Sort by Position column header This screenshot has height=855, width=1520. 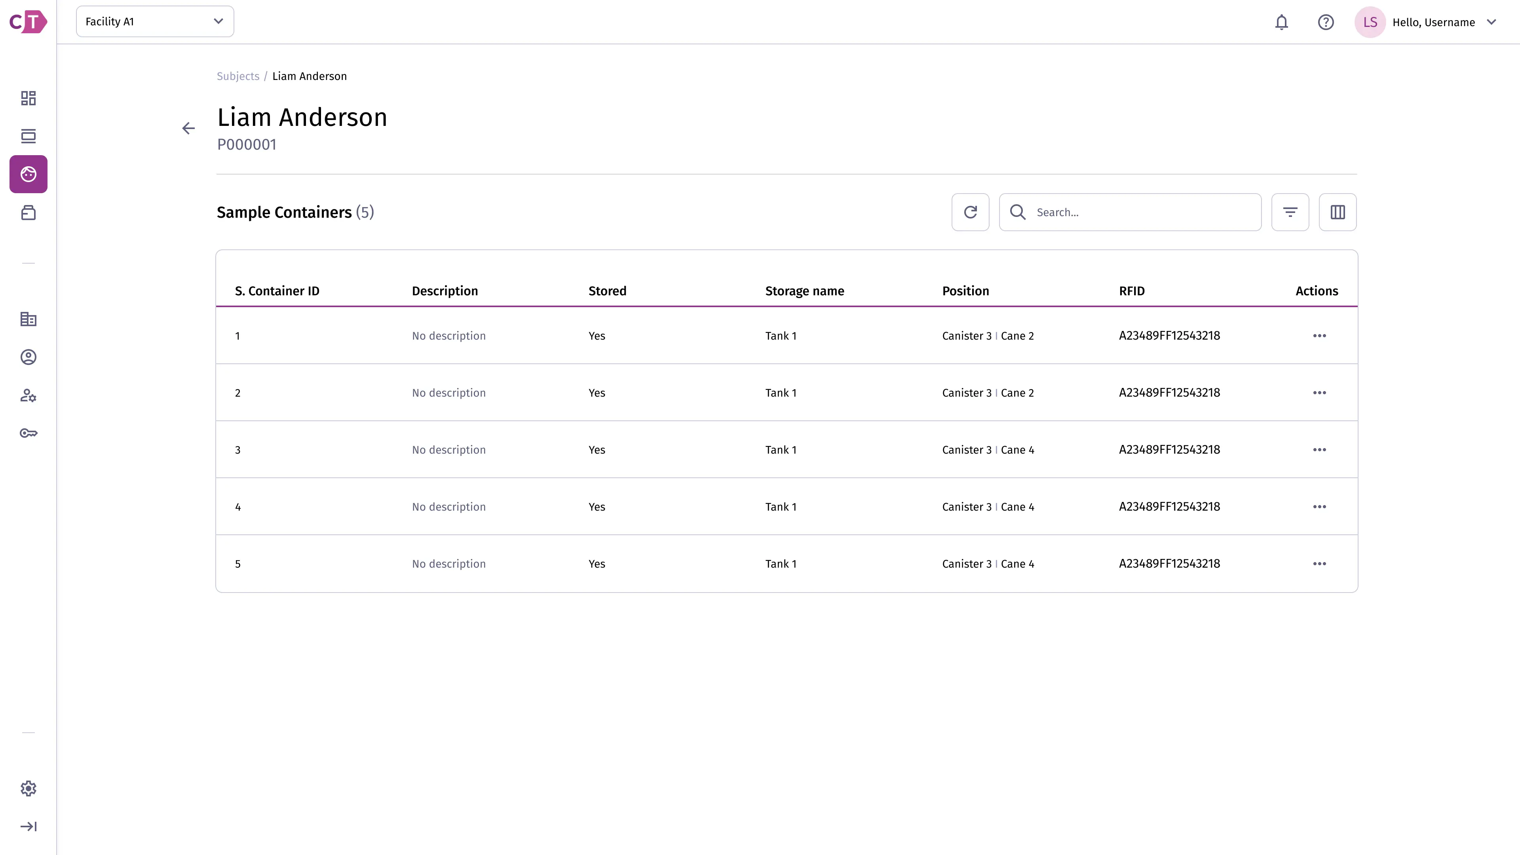[965, 291]
